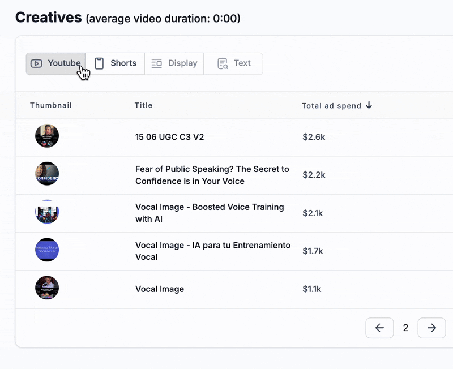
Task: Click the IA para tu Entrenamiento Vocal thumbnail
Action: (x=47, y=250)
